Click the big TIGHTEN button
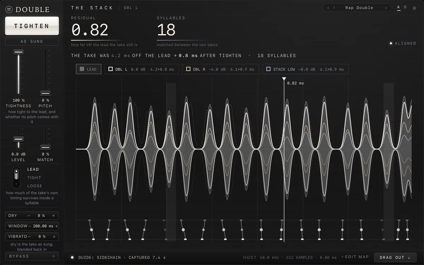This screenshot has height=265, width=424. point(32,26)
